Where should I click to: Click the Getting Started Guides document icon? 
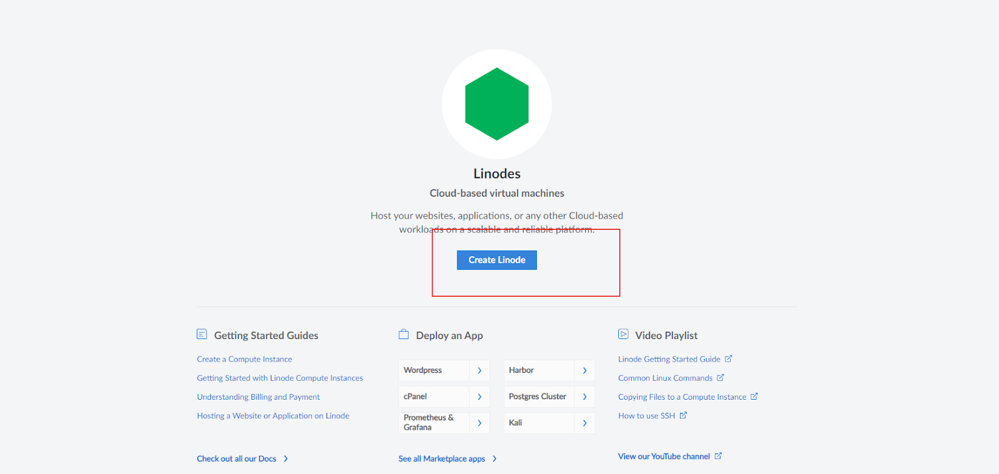pos(202,334)
